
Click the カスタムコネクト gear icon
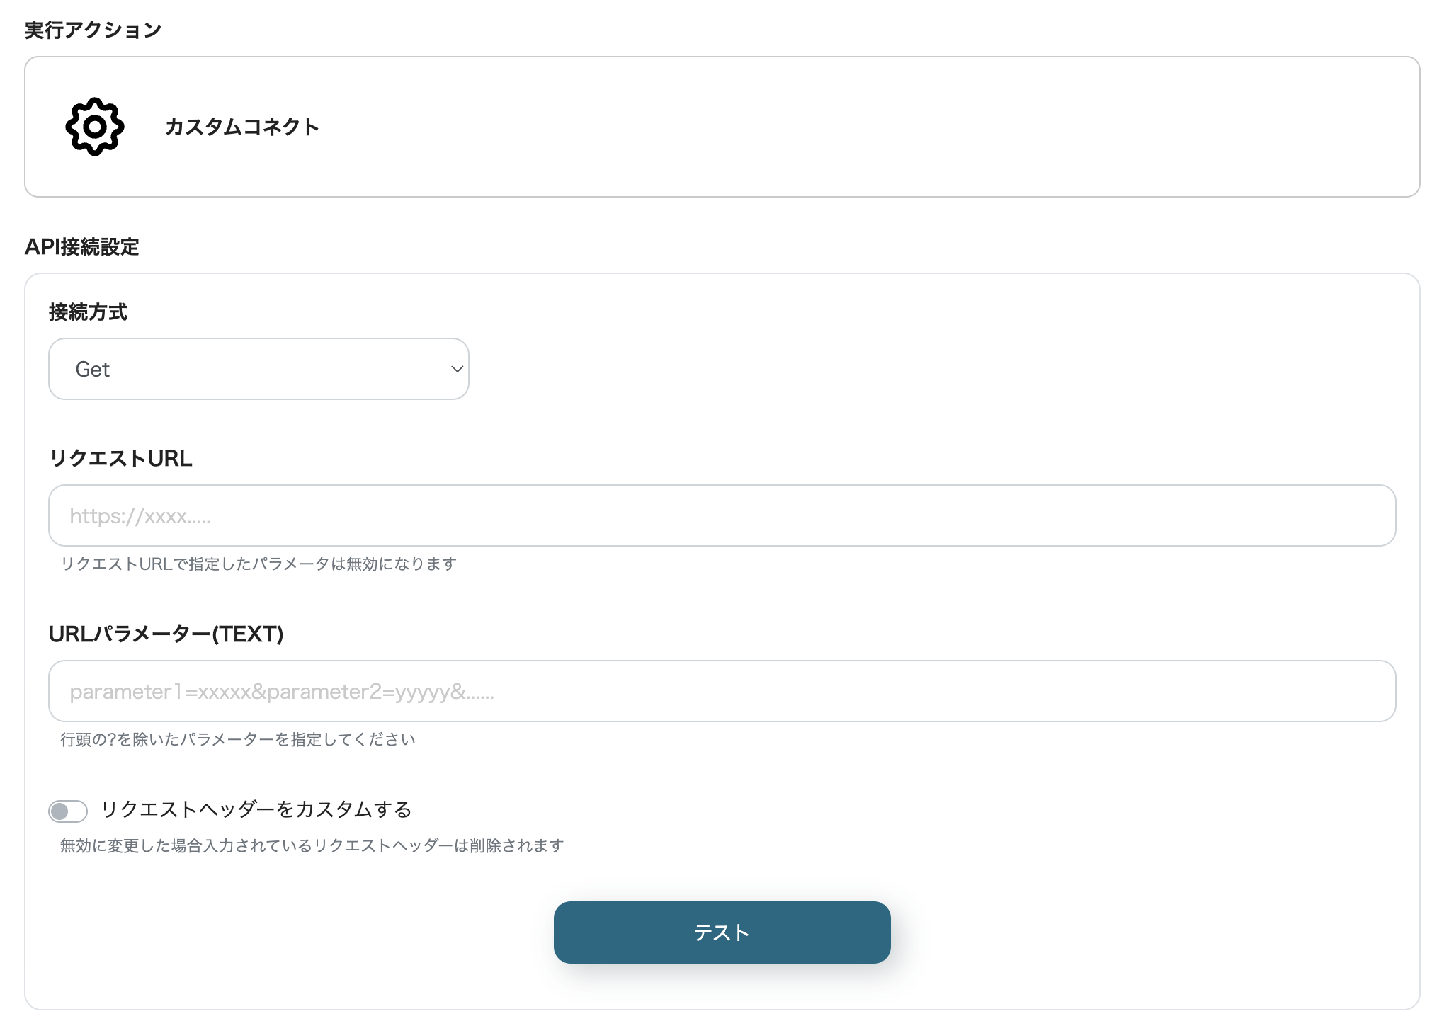[95, 127]
